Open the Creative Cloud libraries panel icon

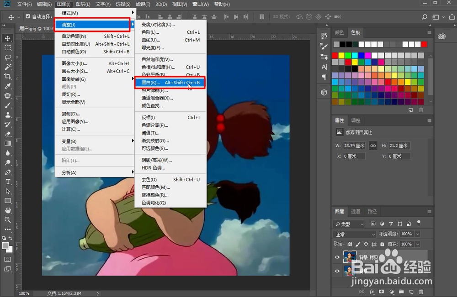click(x=442, y=36)
